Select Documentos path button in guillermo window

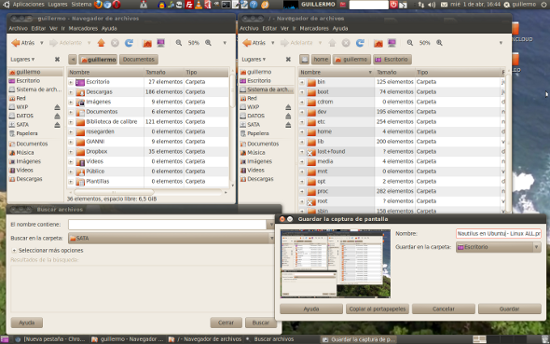(x=139, y=60)
